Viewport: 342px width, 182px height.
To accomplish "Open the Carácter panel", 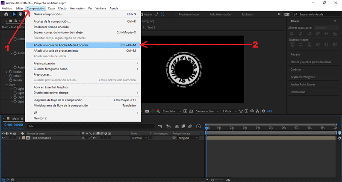I will (296, 70).
